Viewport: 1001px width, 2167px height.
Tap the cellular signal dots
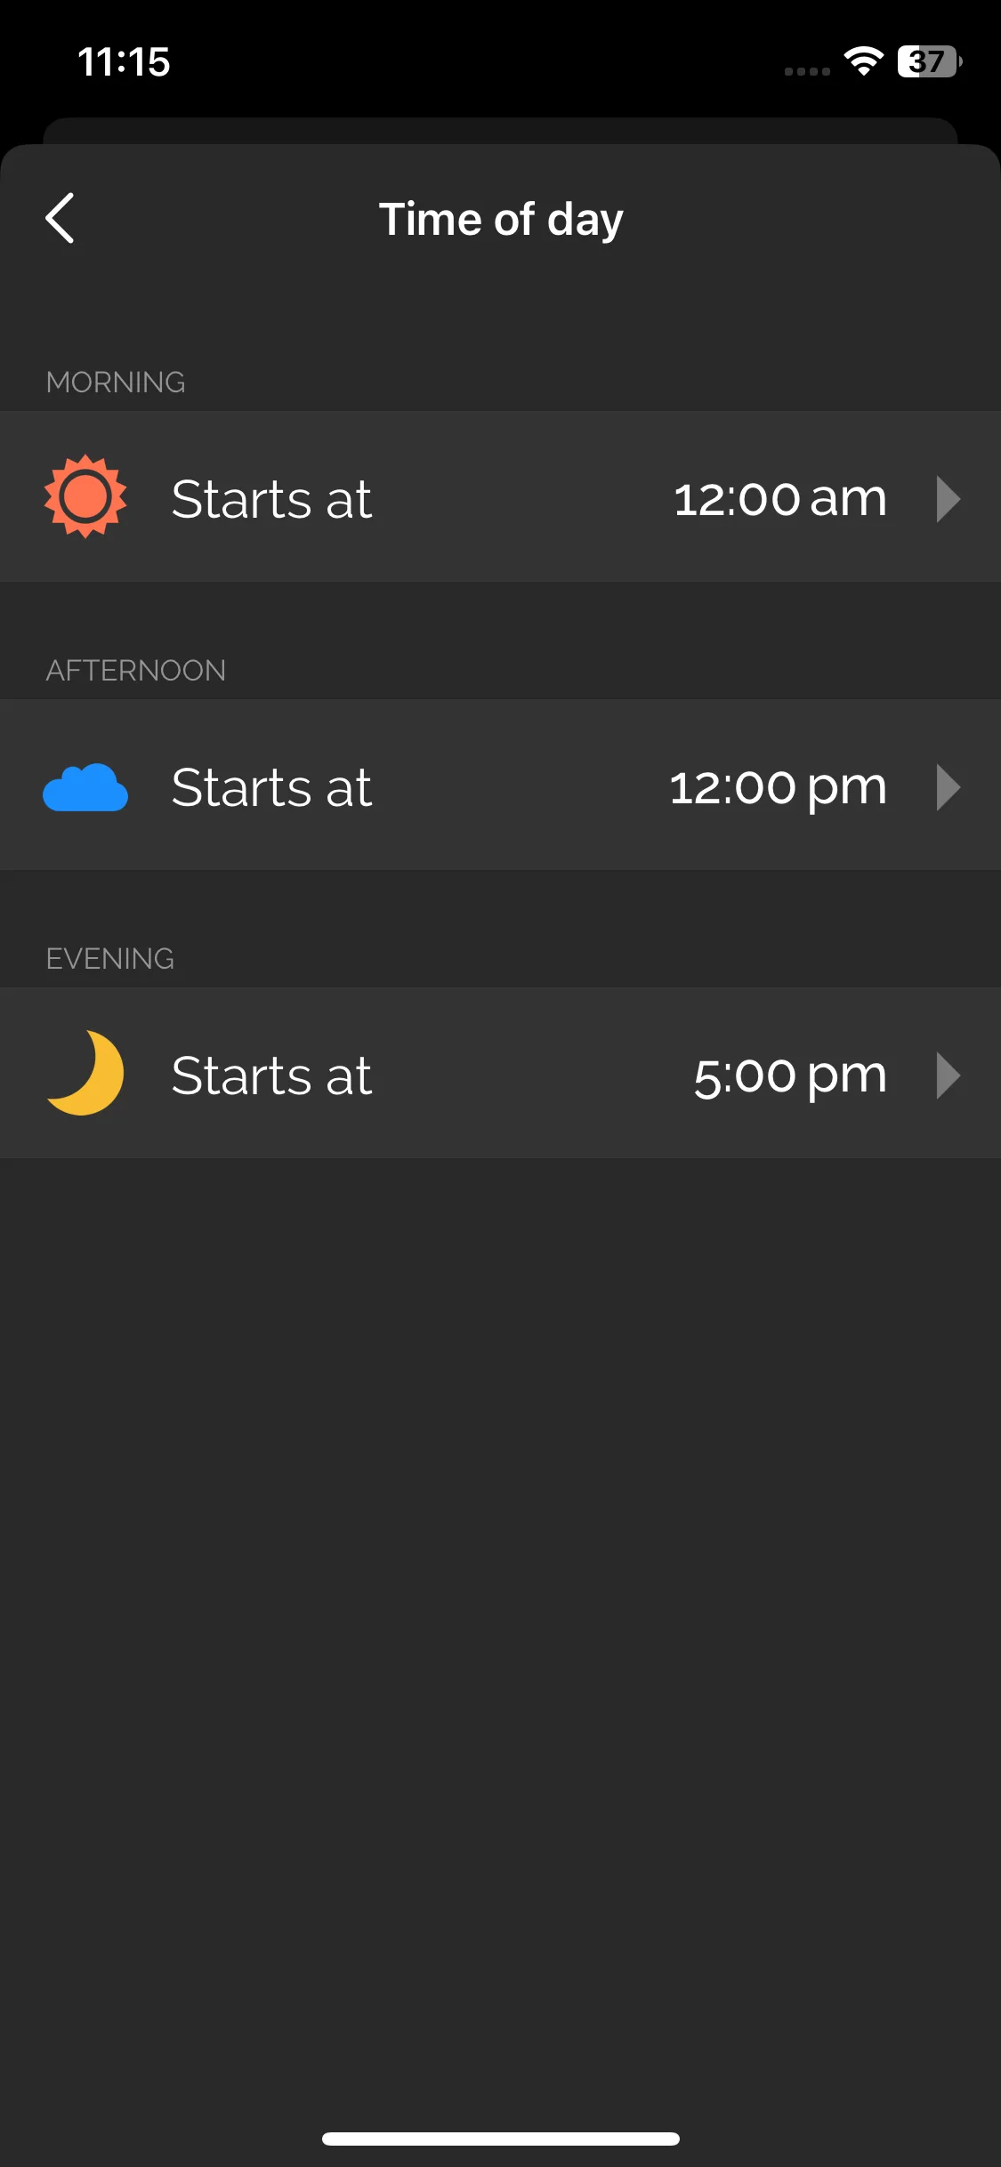[807, 71]
